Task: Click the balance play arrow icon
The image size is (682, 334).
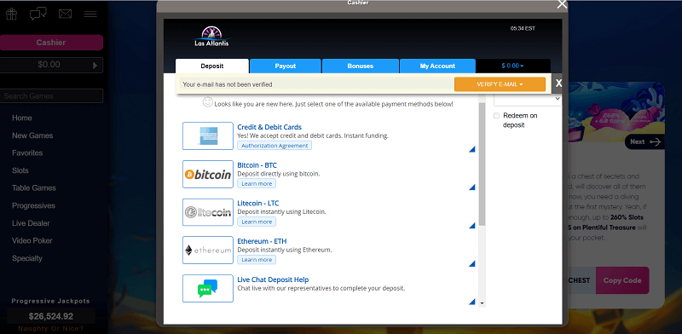Action: tap(95, 66)
